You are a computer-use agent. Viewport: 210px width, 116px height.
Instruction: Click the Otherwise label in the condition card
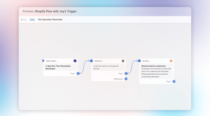(x=118, y=79)
